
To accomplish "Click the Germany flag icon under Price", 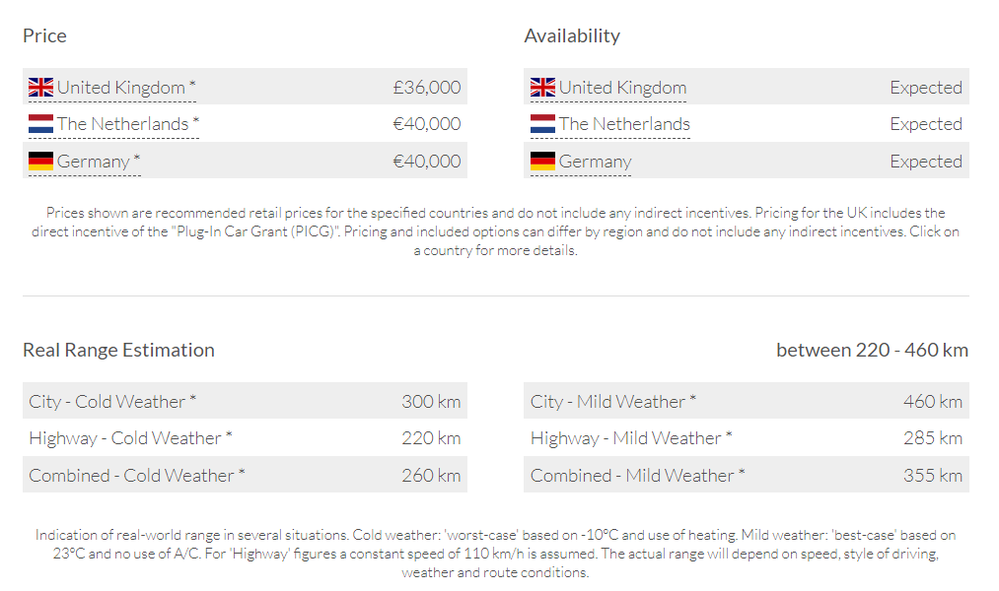I will click(x=41, y=162).
